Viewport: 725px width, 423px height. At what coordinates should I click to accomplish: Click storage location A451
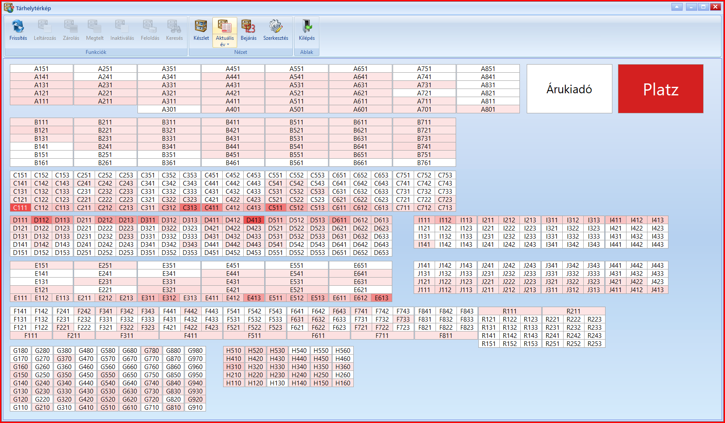click(x=233, y=69)
